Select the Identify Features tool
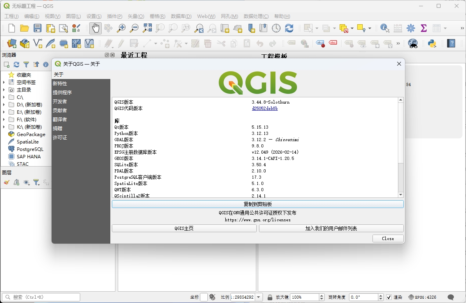466x303 pixels. [385, 28]
